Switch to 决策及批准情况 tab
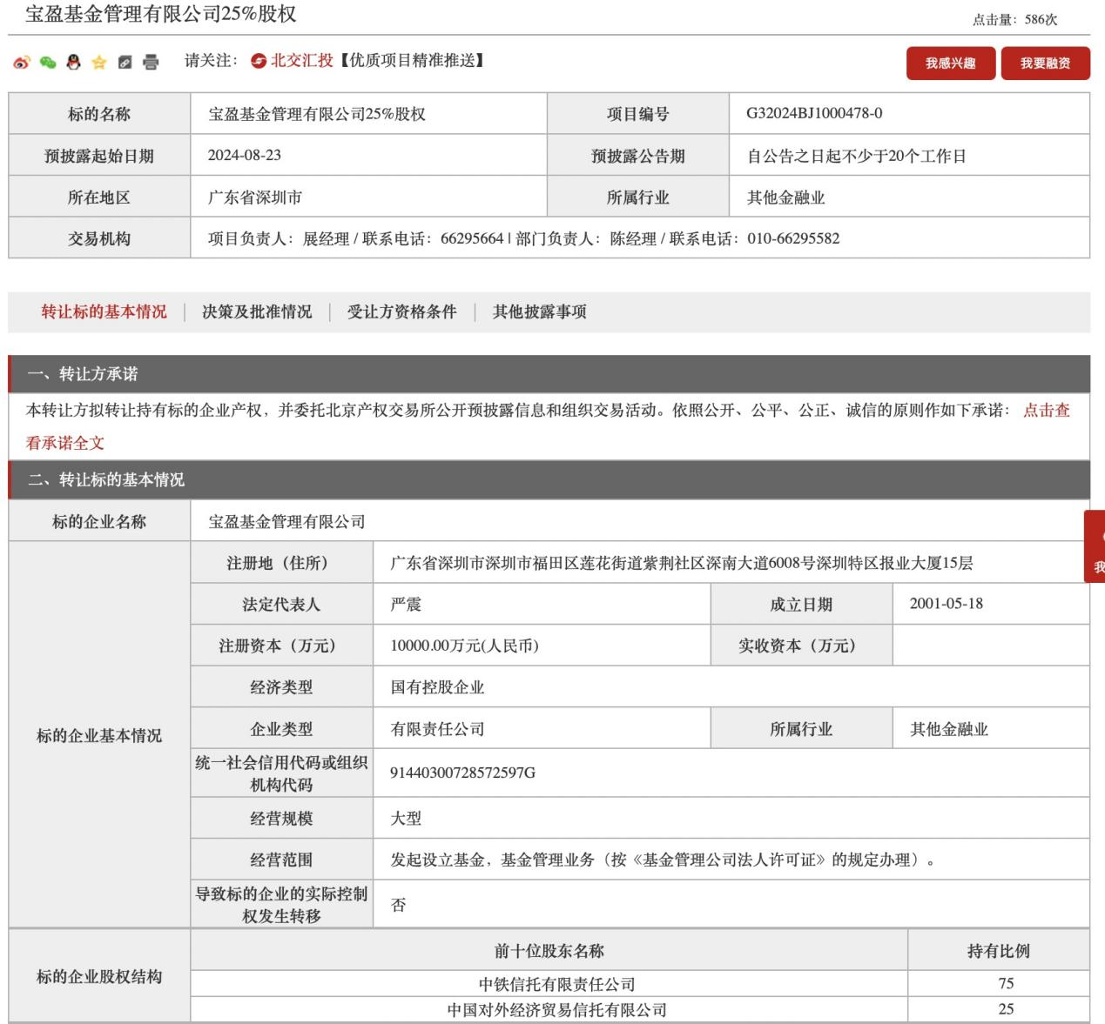Viewport: 1105px width, 1024px height. (257, 311)
